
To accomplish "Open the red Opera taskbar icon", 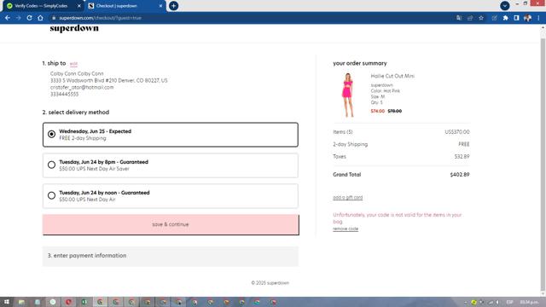I will [x=68, y=302].
